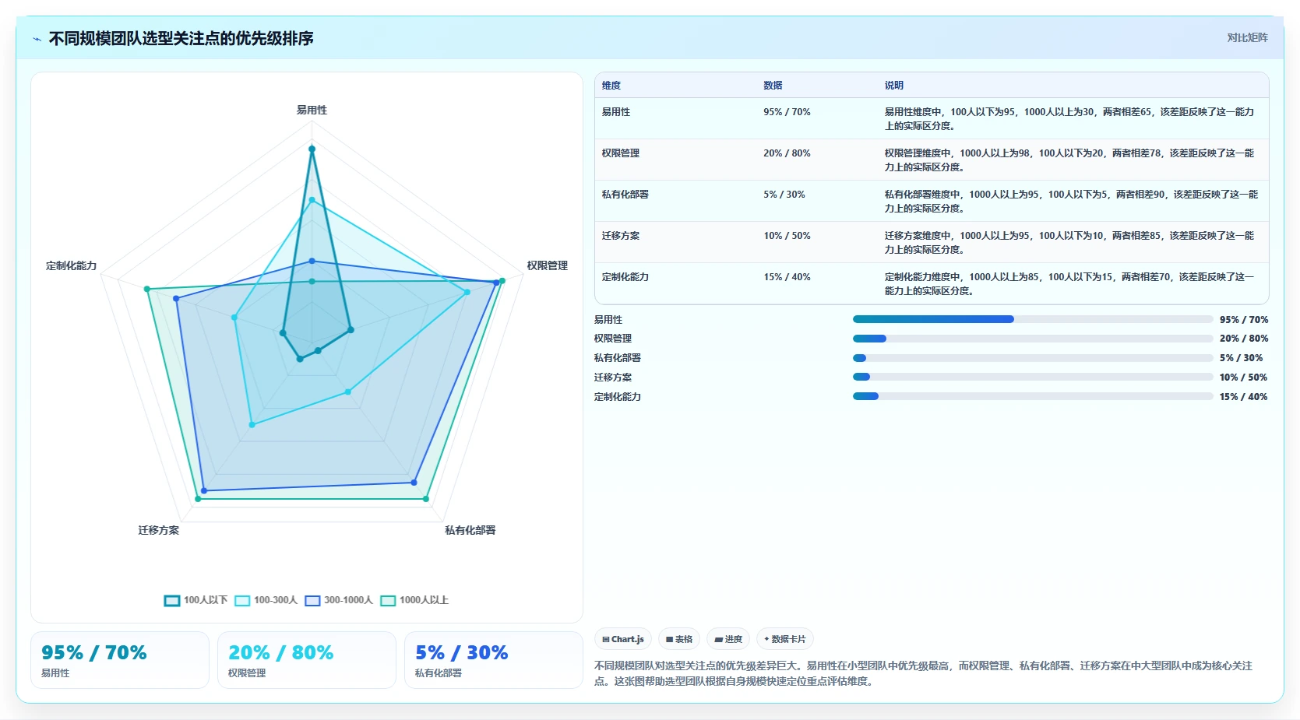The height and width of the screenshot is (720, 1300).
Task: Hide the 300-1000人 series via the legend
Action: pyautogui.click(x=339, y=600)
